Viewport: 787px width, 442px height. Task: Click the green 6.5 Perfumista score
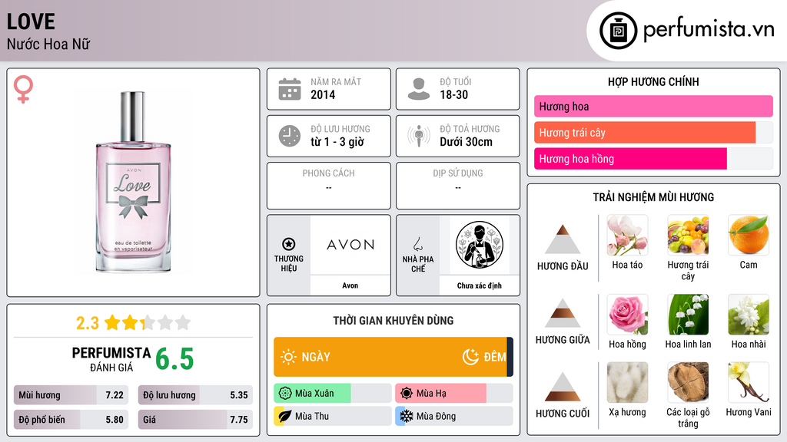click(174, 359)
